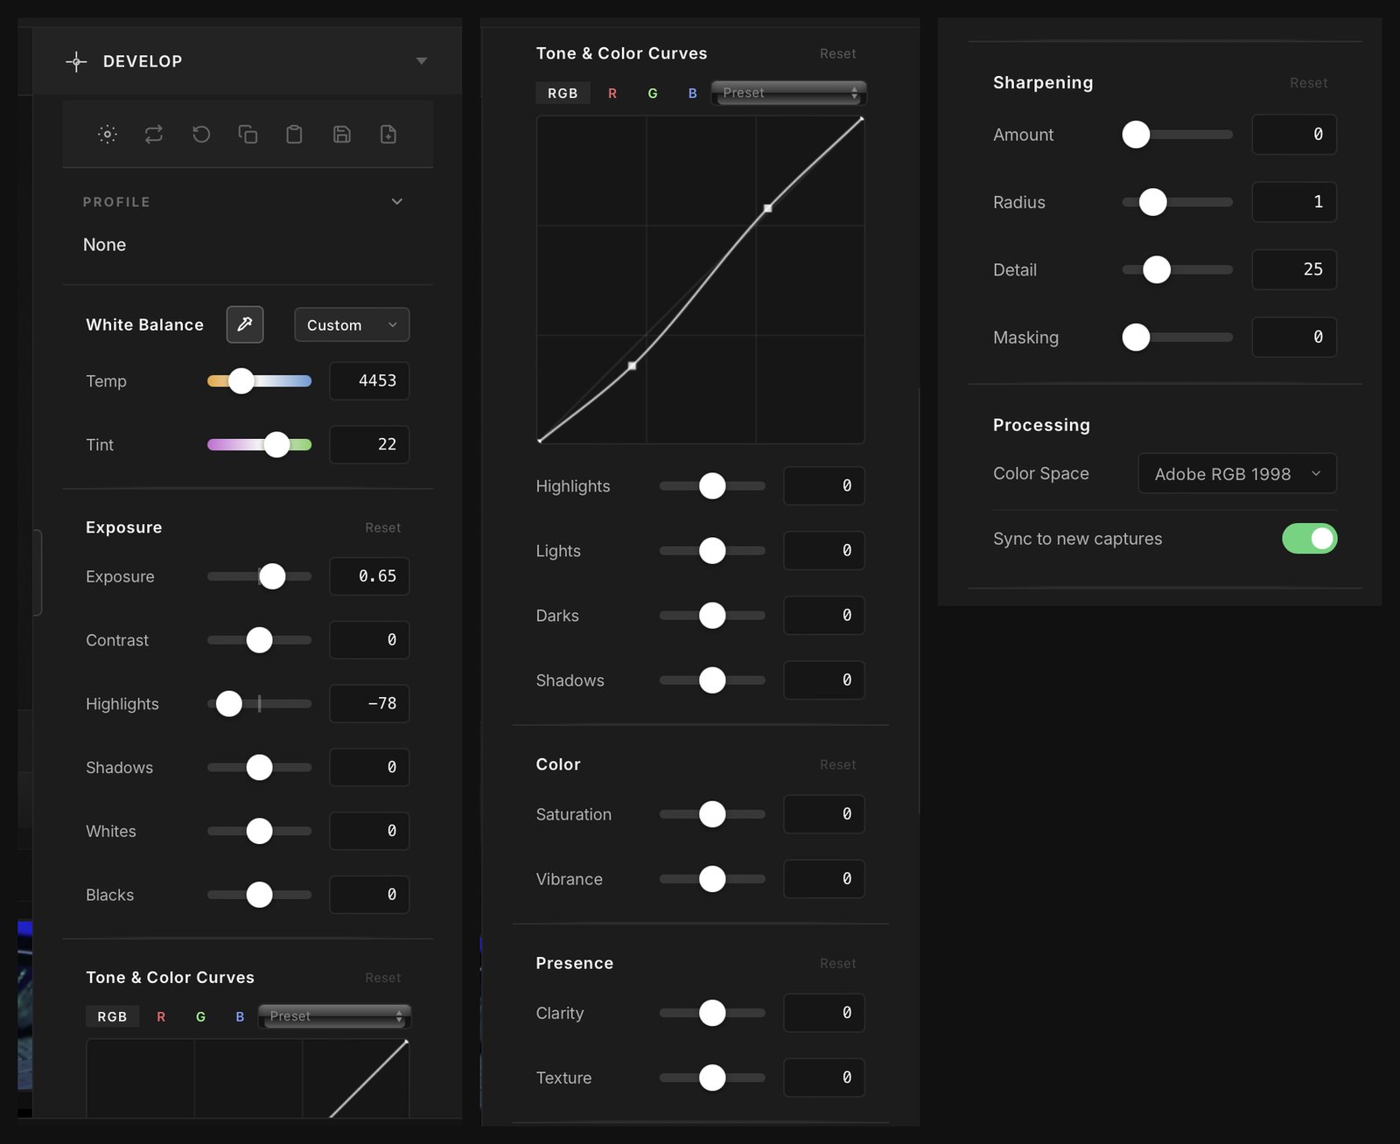The width and height of the screenshot is (1400, 1144).
Task: Click the Whites slider handle
Action: click(259, 831)
